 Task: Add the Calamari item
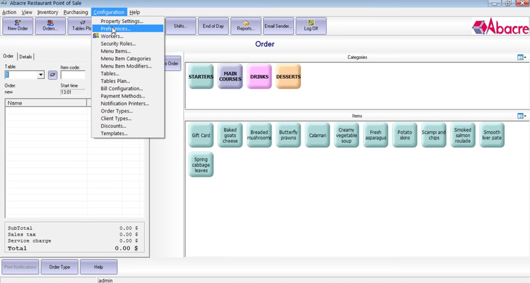(x=317, y=135)
